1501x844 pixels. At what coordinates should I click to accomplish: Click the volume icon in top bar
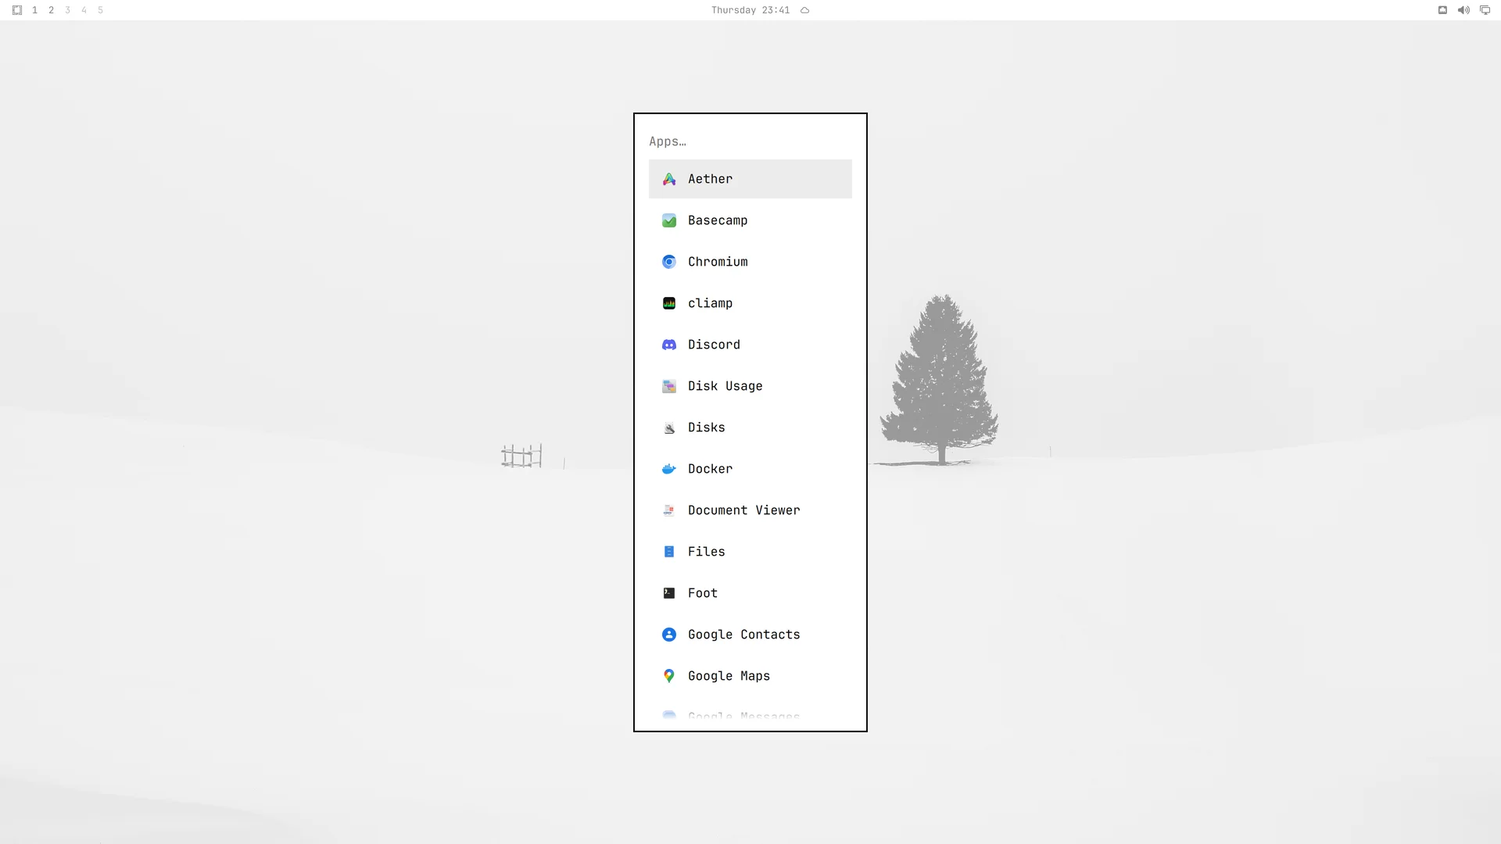(1463, 10)
